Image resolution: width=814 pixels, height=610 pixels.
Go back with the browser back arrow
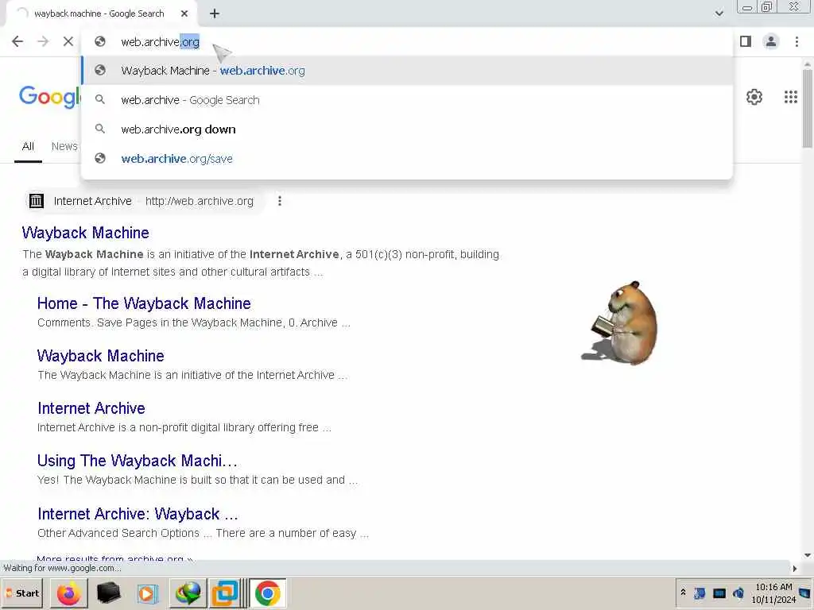[x=17, y=41]
